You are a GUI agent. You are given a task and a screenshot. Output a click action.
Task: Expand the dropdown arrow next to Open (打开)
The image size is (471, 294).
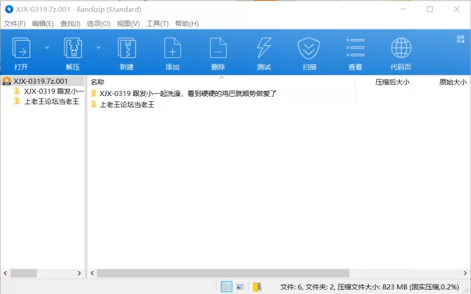tap(47, 47)
